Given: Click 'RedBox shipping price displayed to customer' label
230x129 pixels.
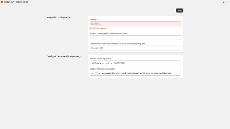Looking at the screenshot, I should [x=108, y=33].
